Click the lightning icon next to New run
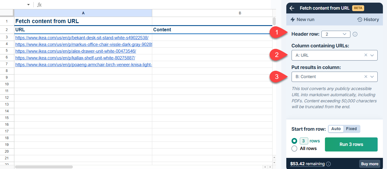Viewport: 387px width, 169px height. tap(293, 19)
